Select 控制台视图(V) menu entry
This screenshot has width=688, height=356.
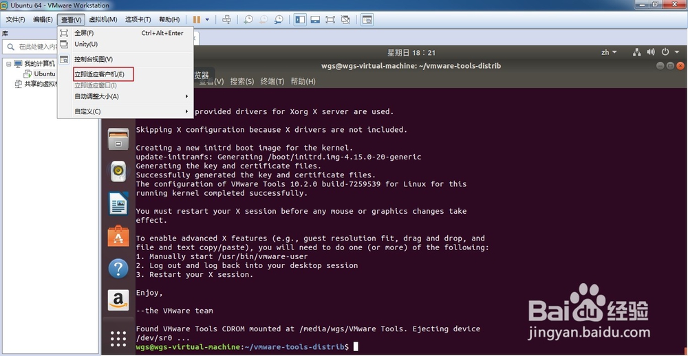(x=125, y=59)
